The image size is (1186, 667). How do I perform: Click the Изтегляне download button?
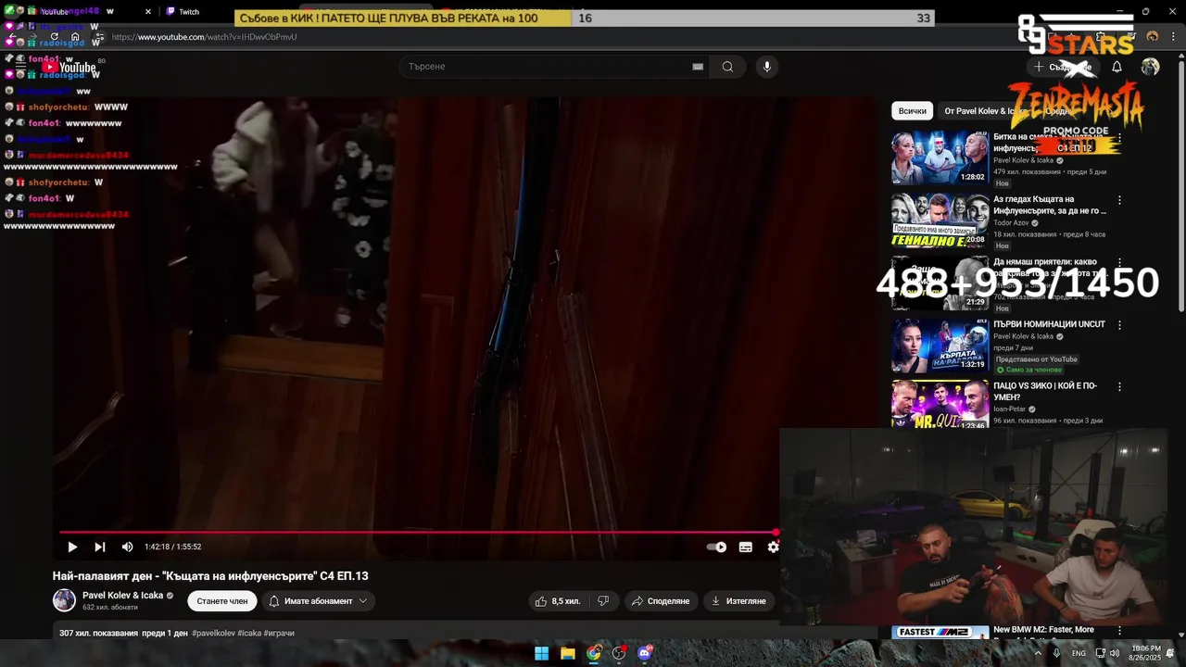(x=738, y=601)
